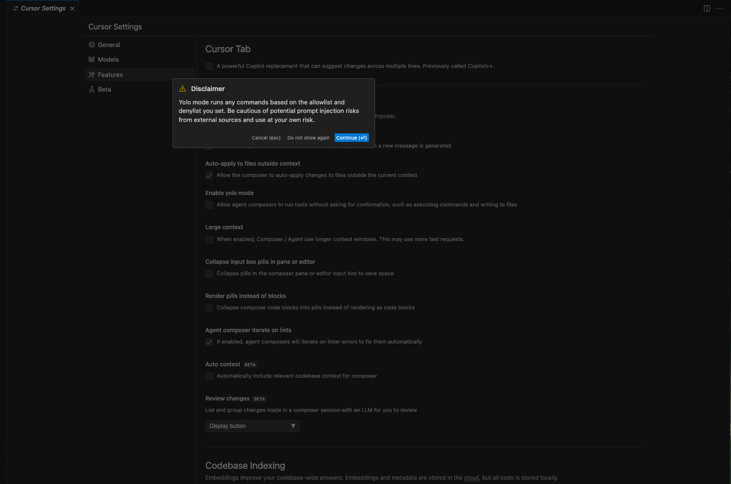The width and height of the screenshot is (731, 484).
Task: Click the Collapse input box pills label
Action: click(260, 262)
